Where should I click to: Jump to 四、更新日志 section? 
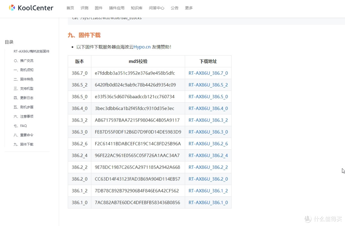(24, 98)
